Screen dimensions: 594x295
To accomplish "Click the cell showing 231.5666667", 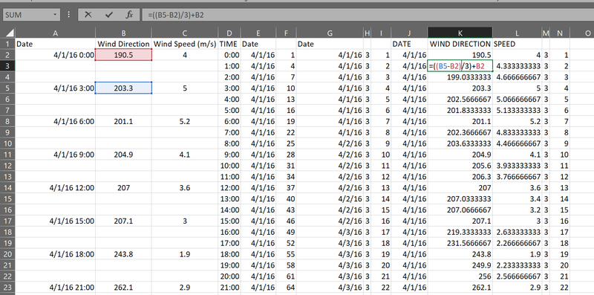I will (460, 243).
